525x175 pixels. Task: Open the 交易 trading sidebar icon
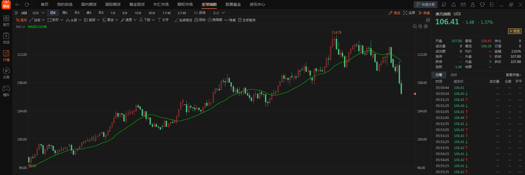point(6,73)
